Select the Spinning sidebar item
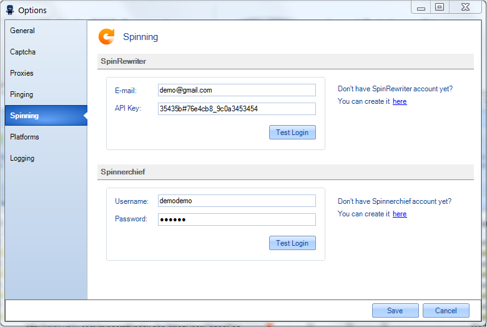 pyautogui.click(x=46, y=116)
